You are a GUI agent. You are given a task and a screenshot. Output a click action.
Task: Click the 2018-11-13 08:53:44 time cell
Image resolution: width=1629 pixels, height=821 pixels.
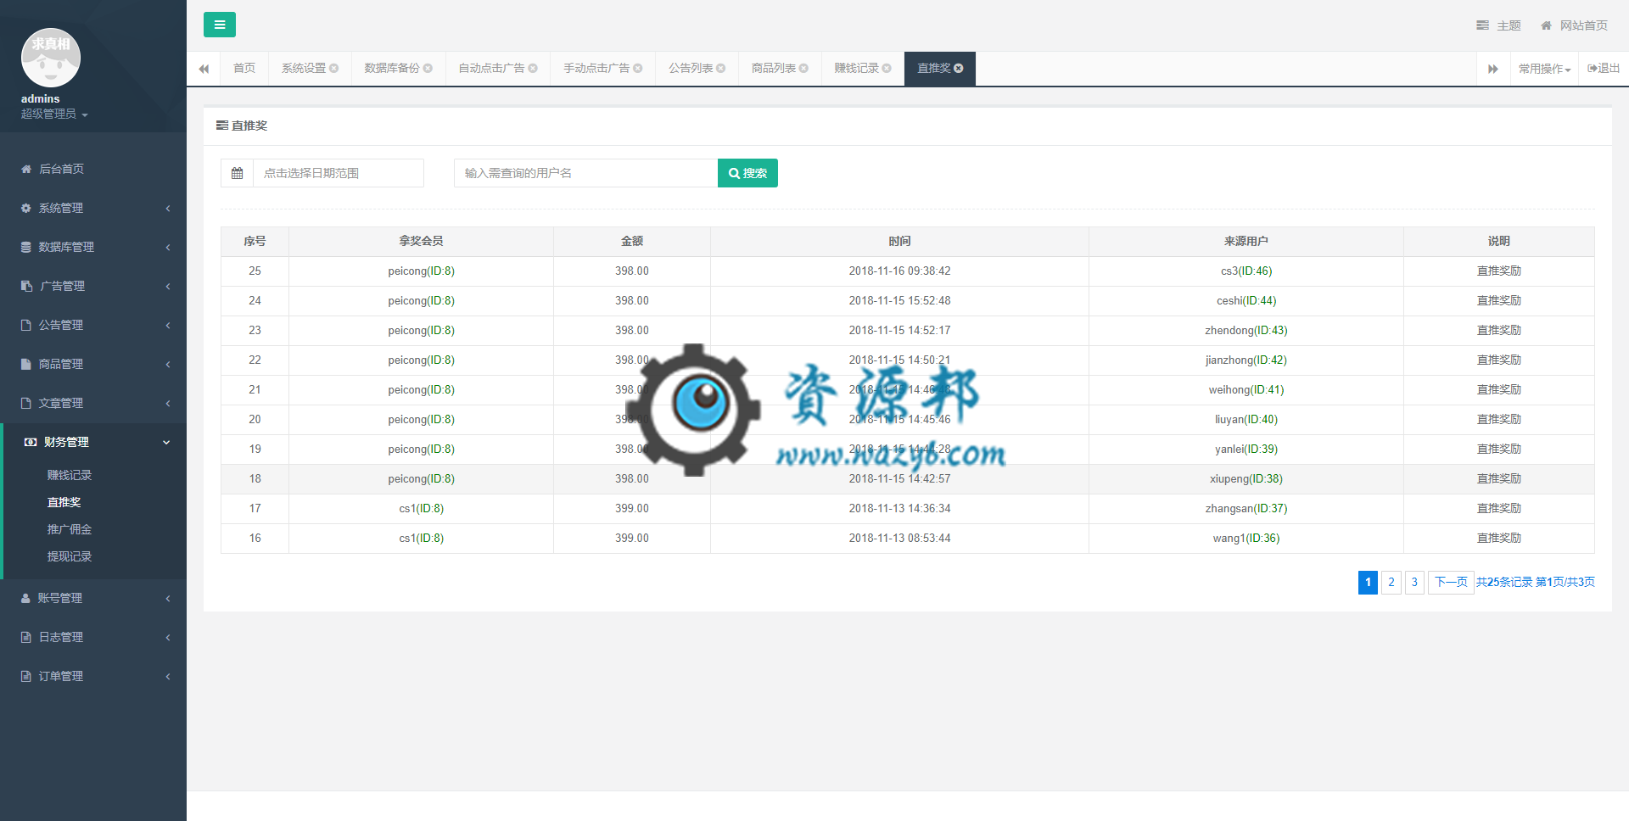pos(899,539)
